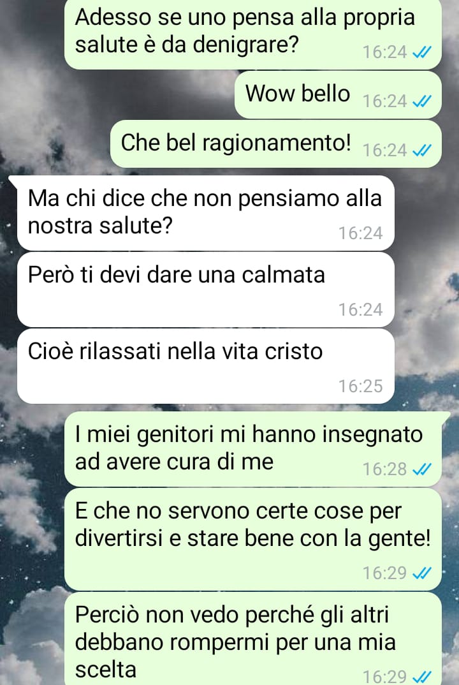
Task: Tap the 16:28 timestamp on 'cura di me'
Action: pos(385,469)
